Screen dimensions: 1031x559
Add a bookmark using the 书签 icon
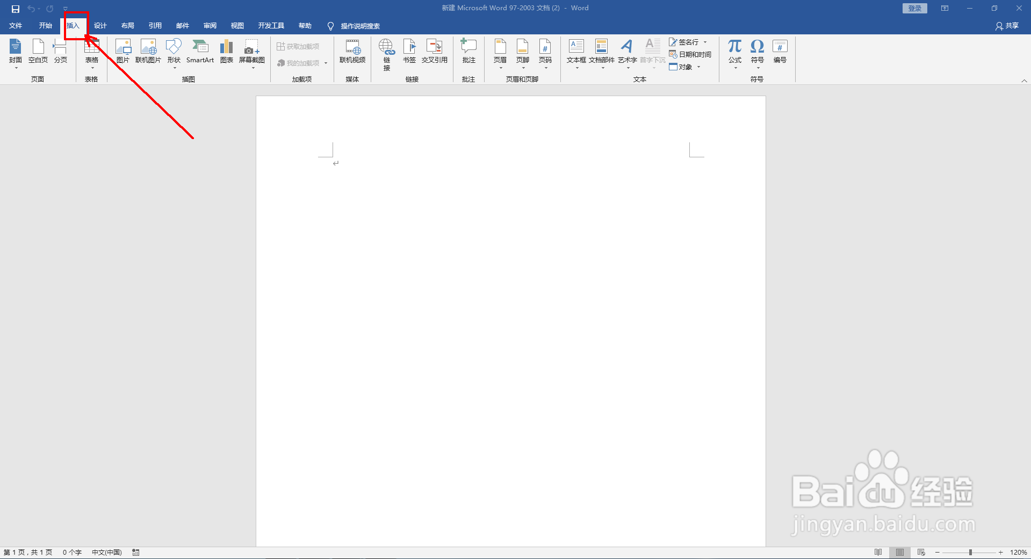(x=409, y=51)
